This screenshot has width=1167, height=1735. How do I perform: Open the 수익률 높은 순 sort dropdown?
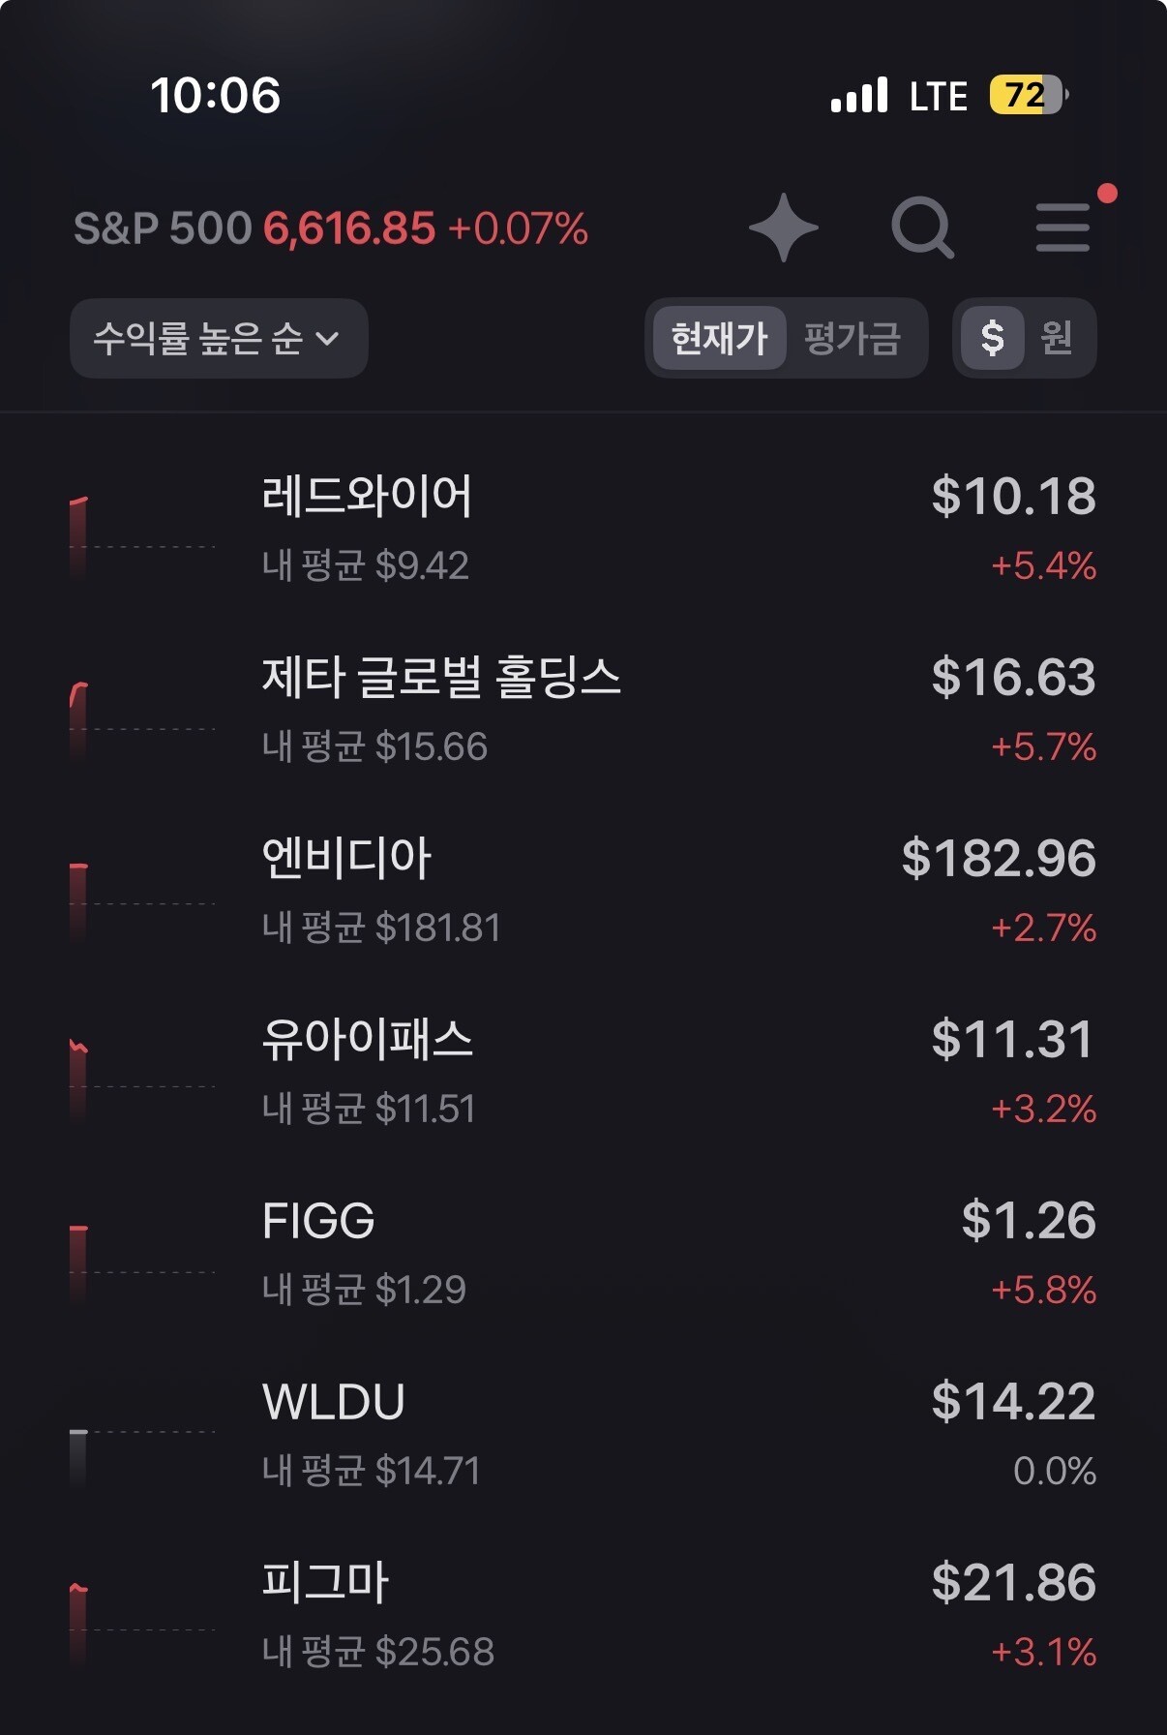(199, 338)
